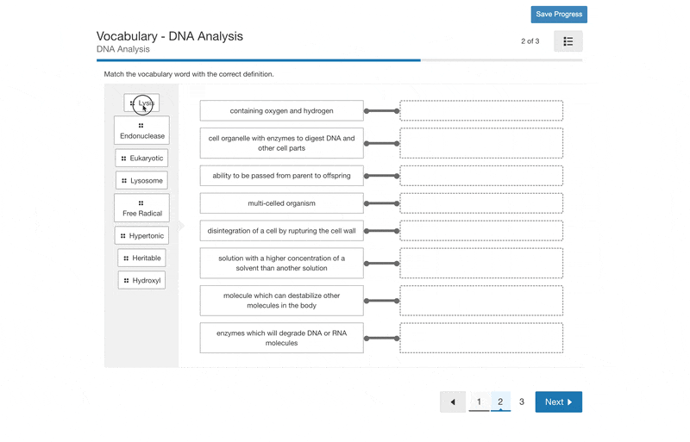Grab the drag handle on Endonuclease tile
Screen dimensions: 690x442
click(141, 125)
